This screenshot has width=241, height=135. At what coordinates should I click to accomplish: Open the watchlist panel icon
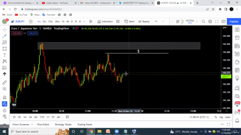[237, 30]
